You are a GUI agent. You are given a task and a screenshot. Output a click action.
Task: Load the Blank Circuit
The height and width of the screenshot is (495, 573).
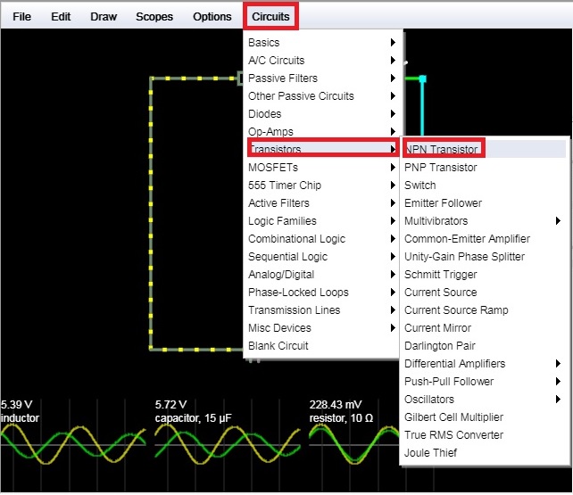[x=278, y=346]
